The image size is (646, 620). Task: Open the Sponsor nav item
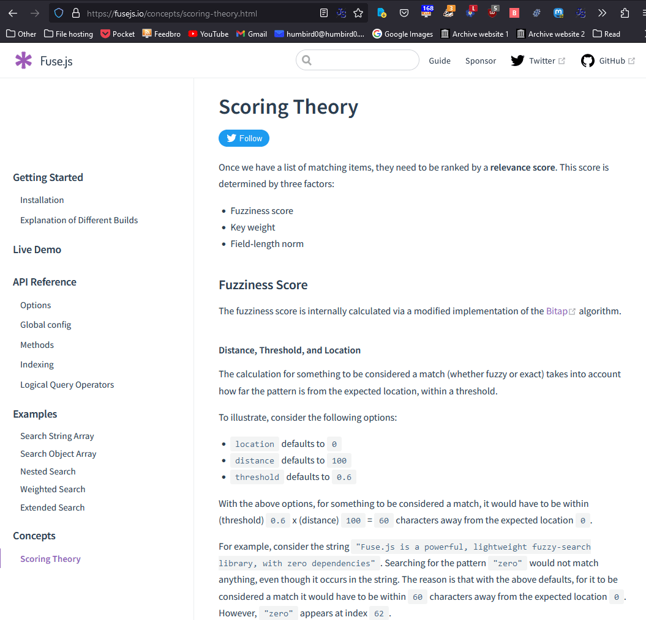pos(481,61)
